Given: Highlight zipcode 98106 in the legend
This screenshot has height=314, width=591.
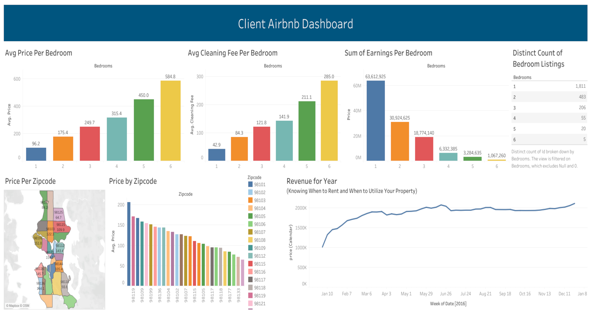Looking at the screenshot, I should 257,224.
